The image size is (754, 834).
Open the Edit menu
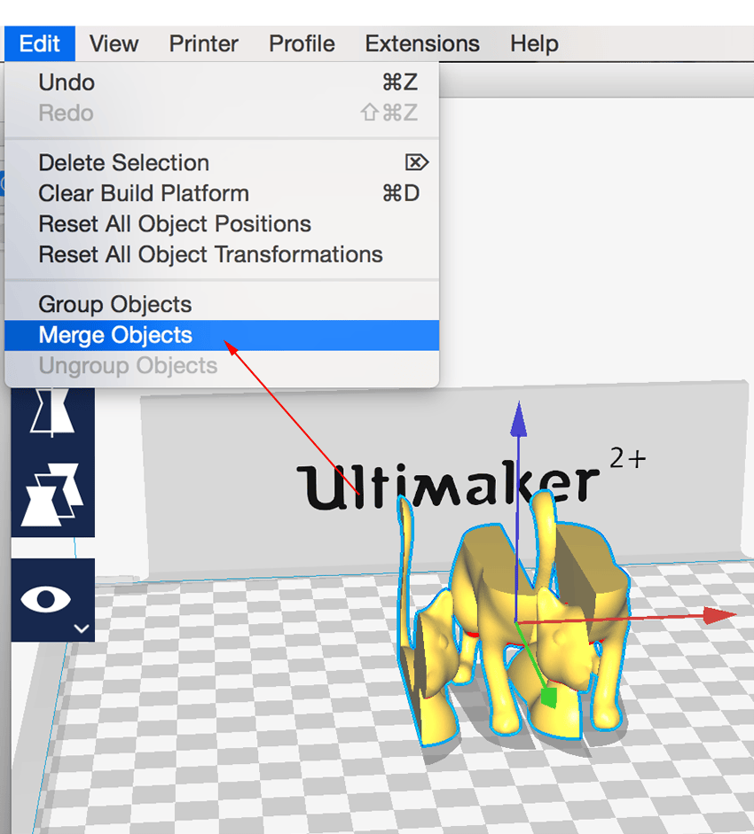pyautogui.click(x=39, y=43)
